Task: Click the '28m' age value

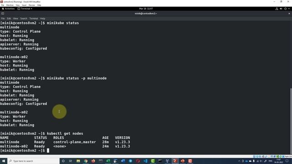Action: point(105,142)
